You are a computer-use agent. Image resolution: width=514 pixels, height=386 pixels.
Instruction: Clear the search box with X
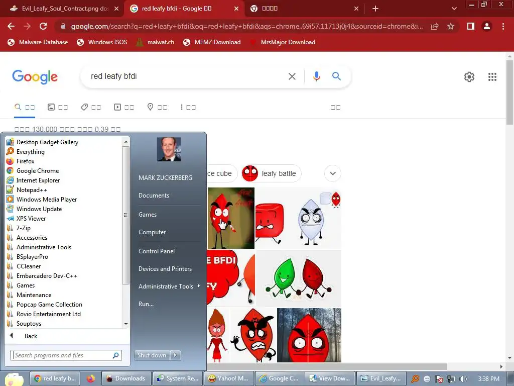[x=292, y=76]
